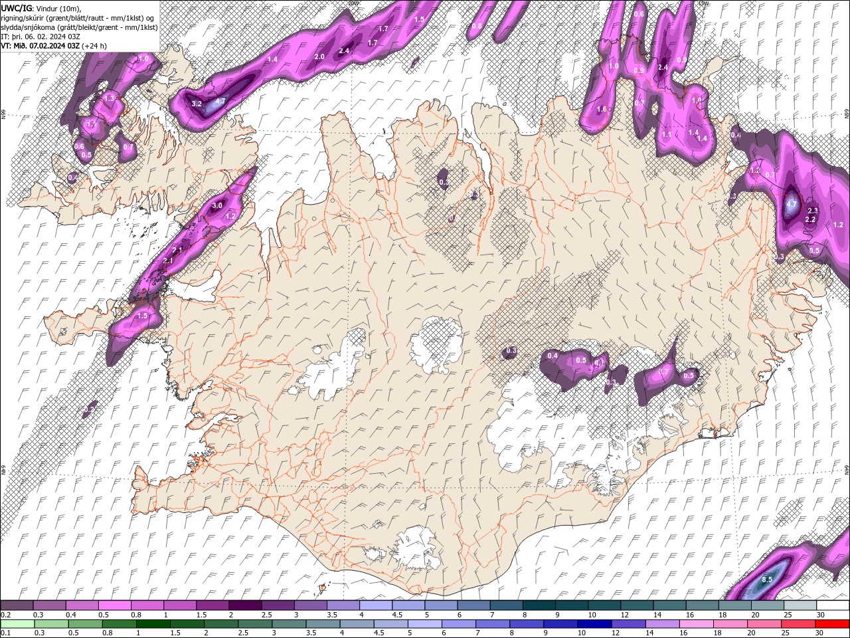850x638 pixels.
Task: Click the light pink swatch labelled 16
Action: pyautogui.click(x=696, y=624)
